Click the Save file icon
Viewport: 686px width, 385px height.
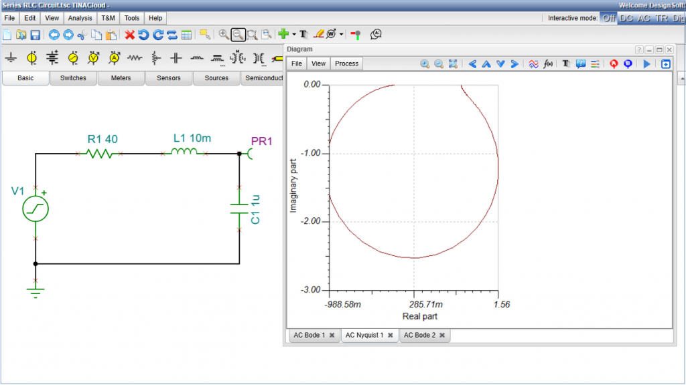36,34
